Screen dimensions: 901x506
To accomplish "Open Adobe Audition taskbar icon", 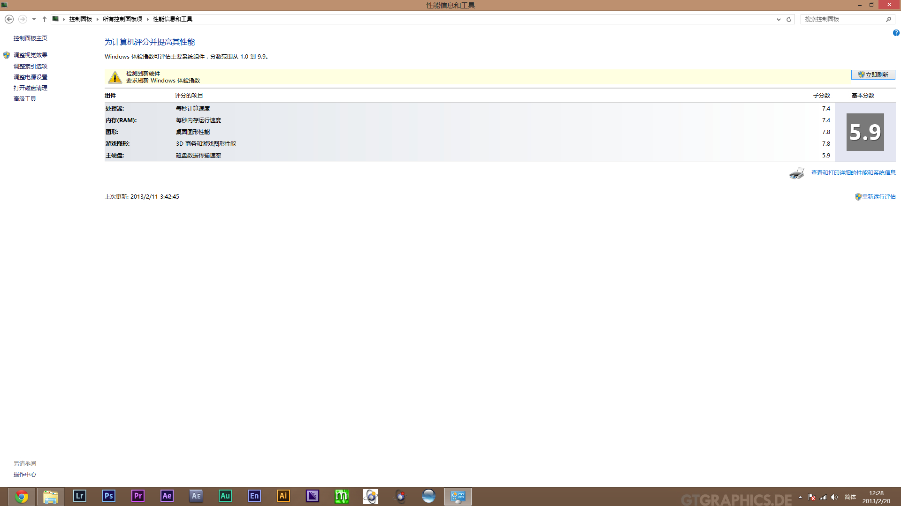I will [225, 496].
